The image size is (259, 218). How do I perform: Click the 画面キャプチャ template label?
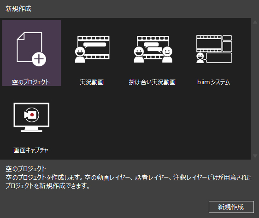click(x=31, y=150)
